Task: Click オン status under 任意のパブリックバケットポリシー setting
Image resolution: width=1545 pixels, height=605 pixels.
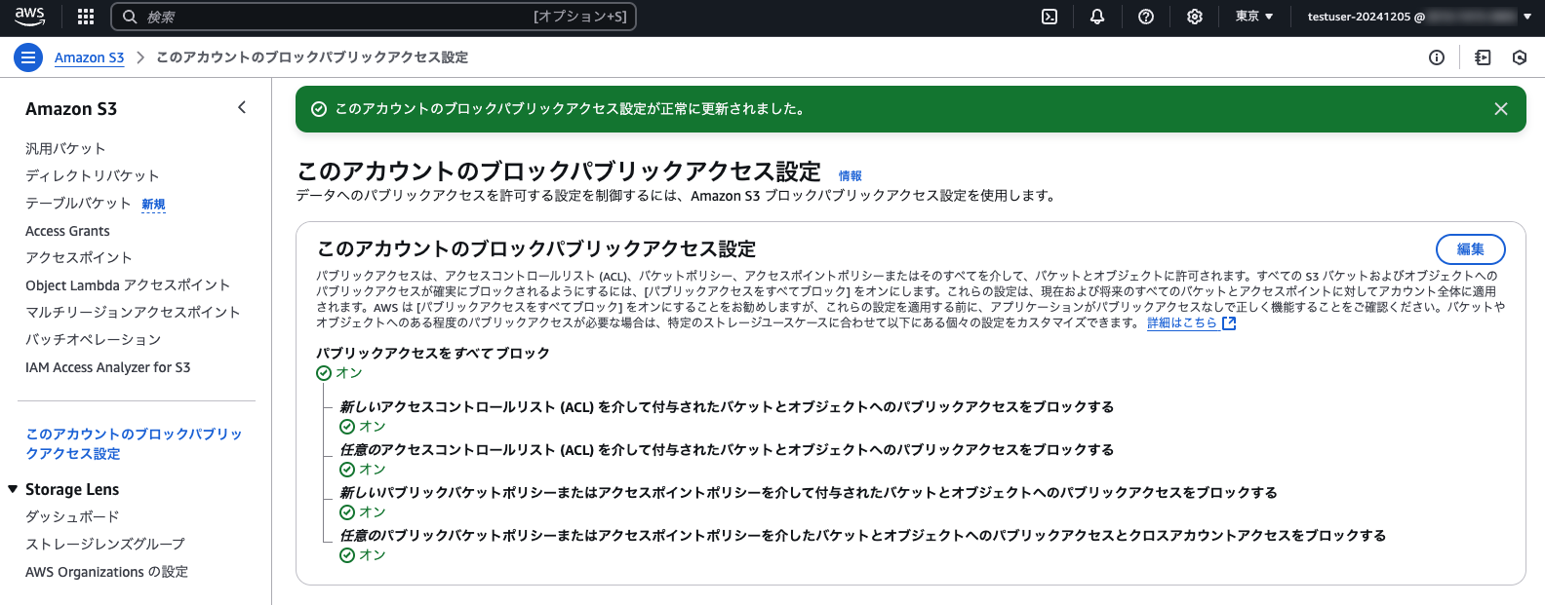Action: tap(363, 555)
